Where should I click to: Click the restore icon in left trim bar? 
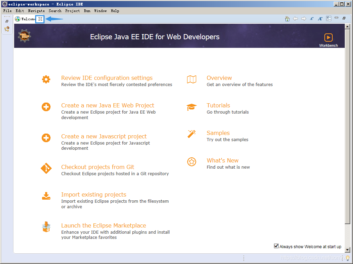(x=7, y=22)
